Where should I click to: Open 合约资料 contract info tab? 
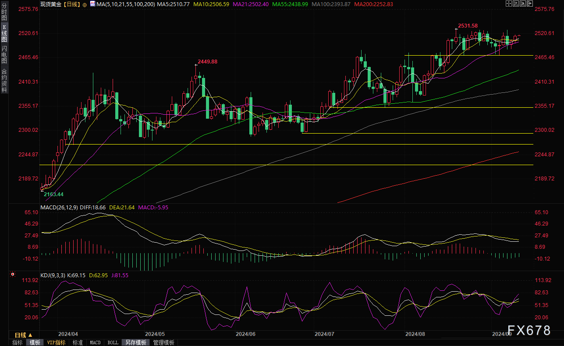4,80
